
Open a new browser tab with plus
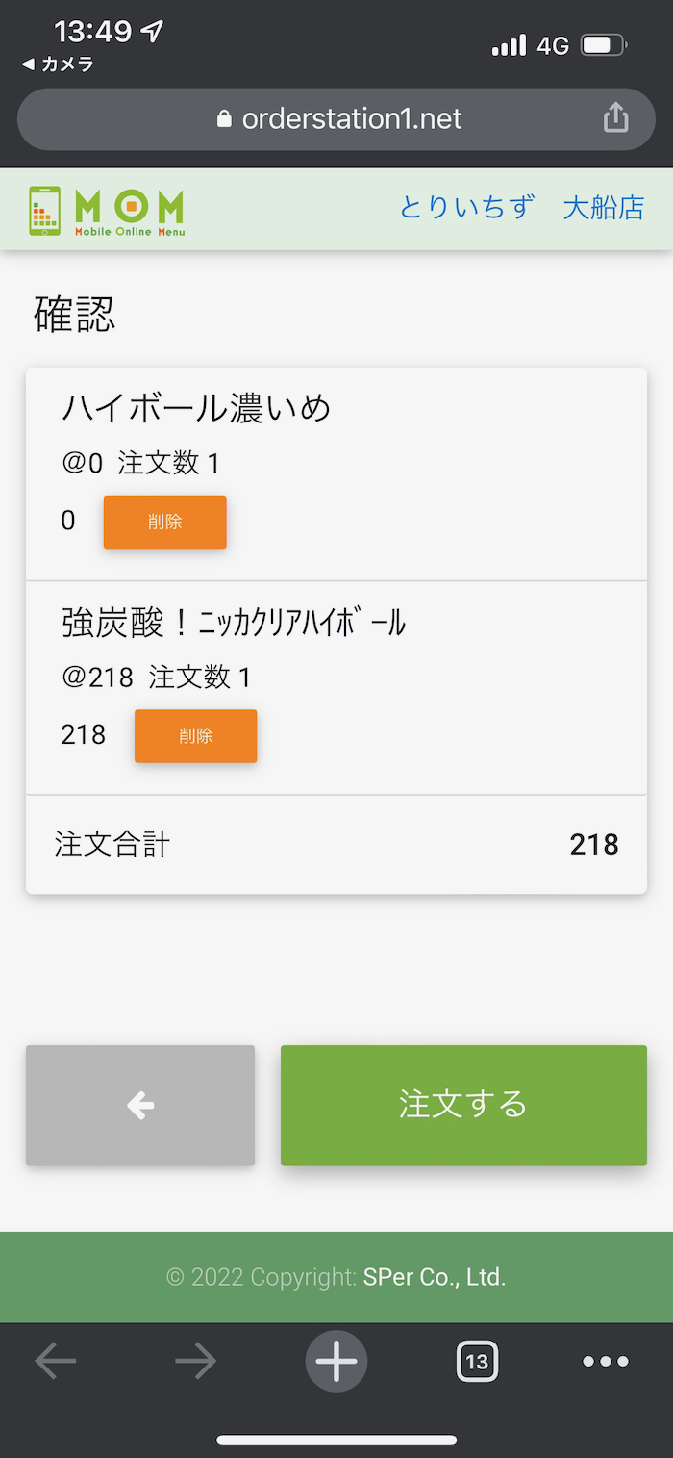click(336, 1361)
